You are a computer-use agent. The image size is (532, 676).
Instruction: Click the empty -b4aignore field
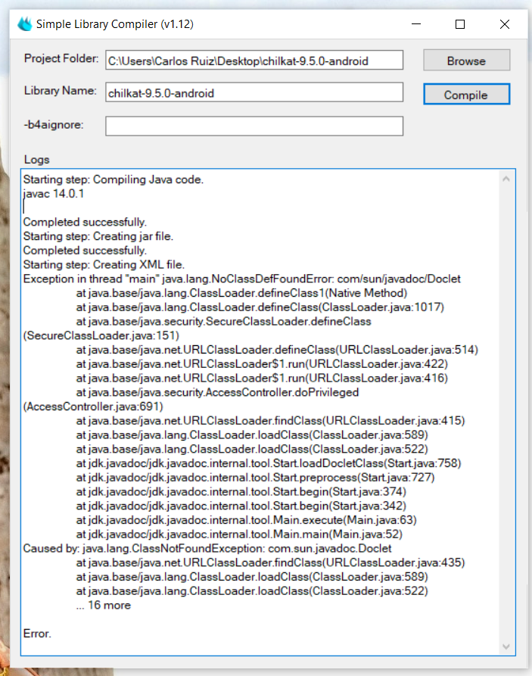[x=254, y=126]
